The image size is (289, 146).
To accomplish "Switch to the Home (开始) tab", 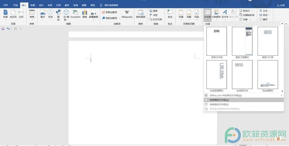I will tap(15, 5).
